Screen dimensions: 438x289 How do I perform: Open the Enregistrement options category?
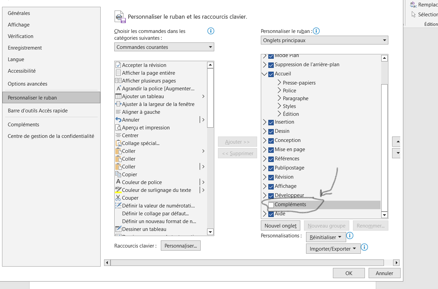pos(51,48)
